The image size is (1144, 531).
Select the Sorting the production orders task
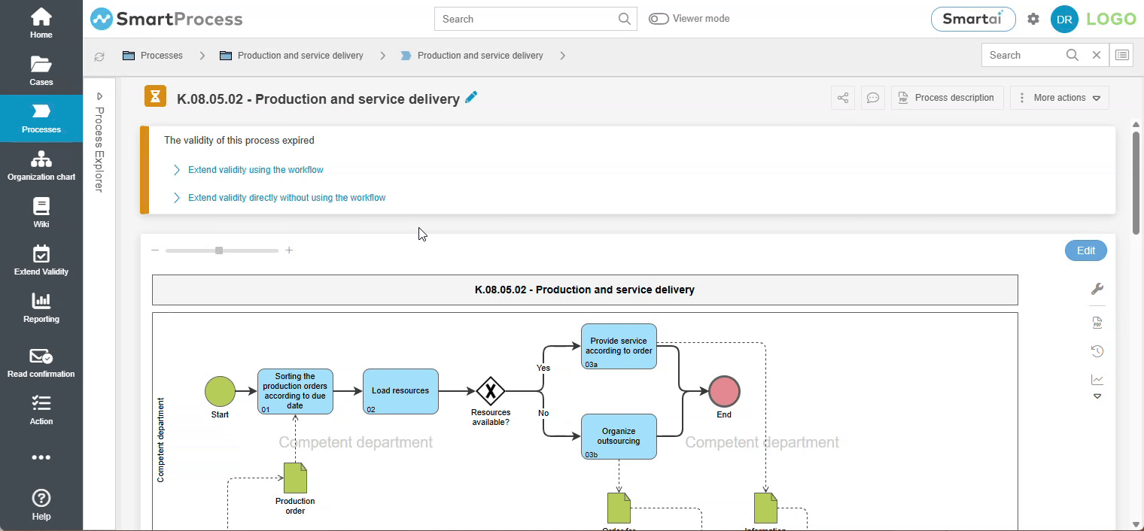(295, 391)
